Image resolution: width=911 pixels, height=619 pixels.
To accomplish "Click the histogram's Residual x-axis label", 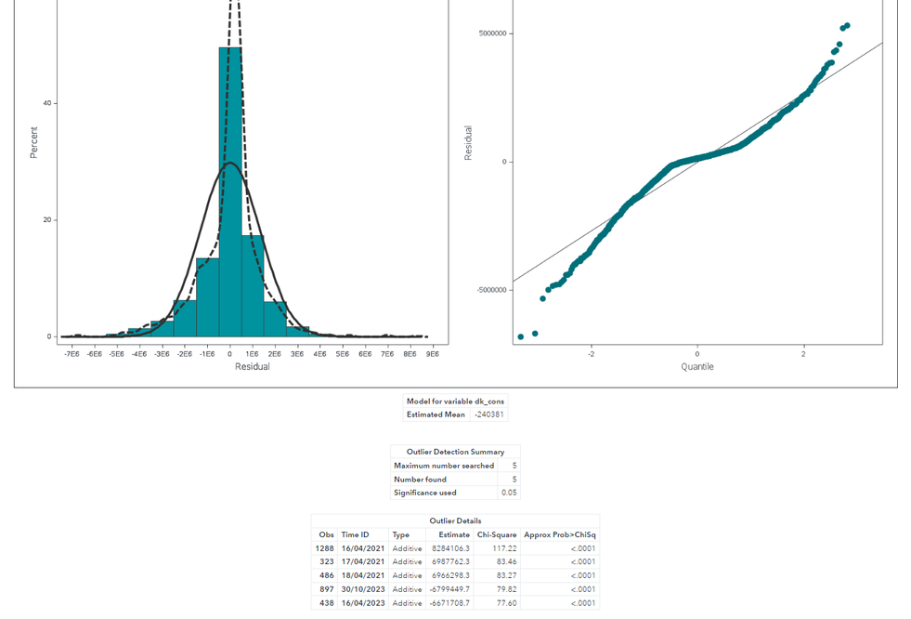I will point(253,367).
